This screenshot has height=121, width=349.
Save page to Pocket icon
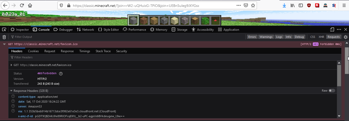tap(246, 5)
